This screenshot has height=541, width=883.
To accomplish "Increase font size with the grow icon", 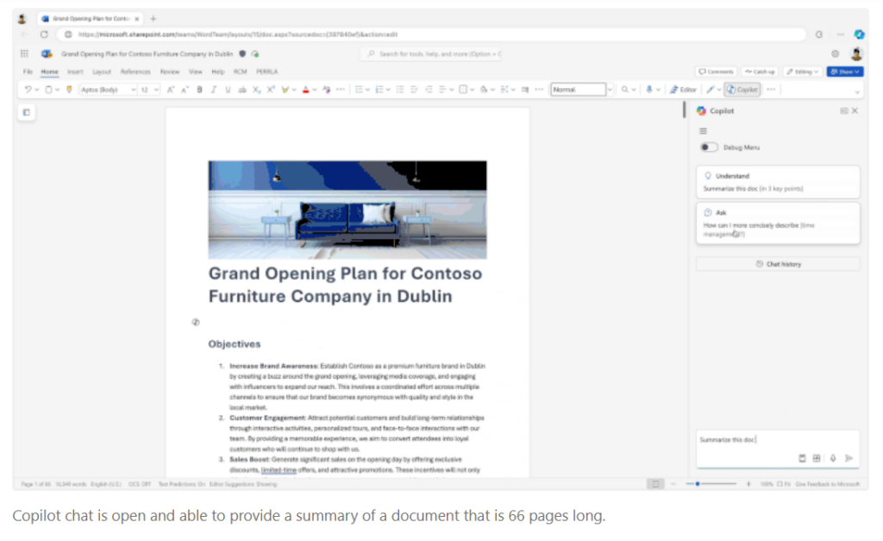I will point(171,90).
